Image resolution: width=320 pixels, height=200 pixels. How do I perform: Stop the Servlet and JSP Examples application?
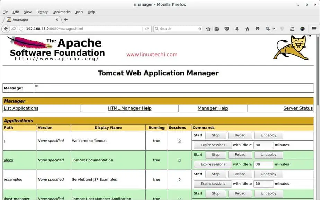point(215,174)
